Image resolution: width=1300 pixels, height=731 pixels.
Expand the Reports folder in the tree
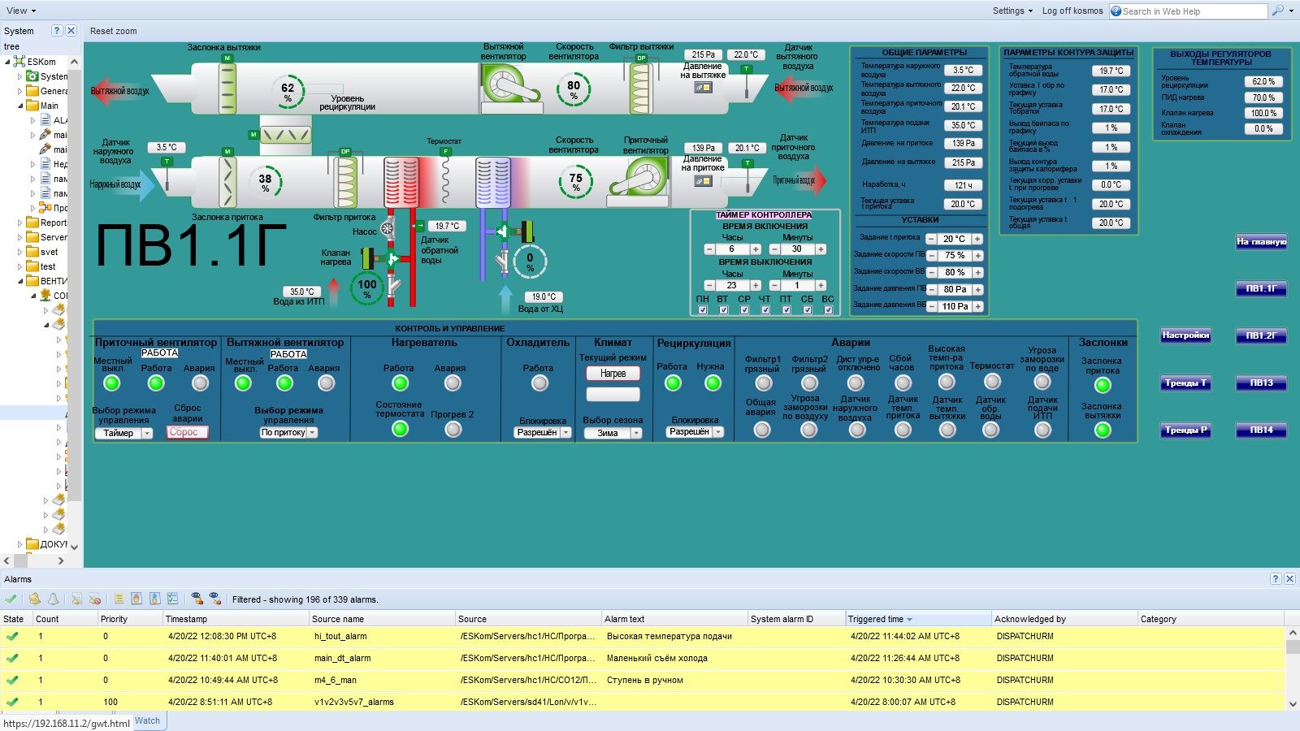point(20,223)
